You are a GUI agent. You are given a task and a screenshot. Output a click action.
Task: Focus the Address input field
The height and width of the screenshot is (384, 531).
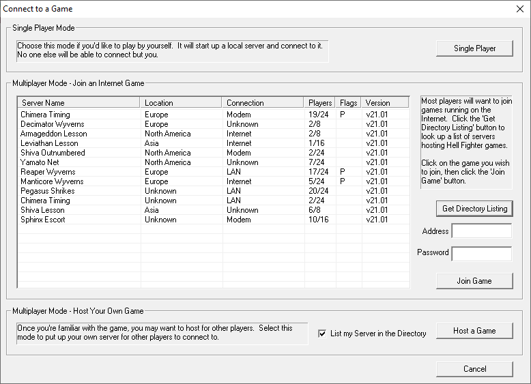(482, 231)
